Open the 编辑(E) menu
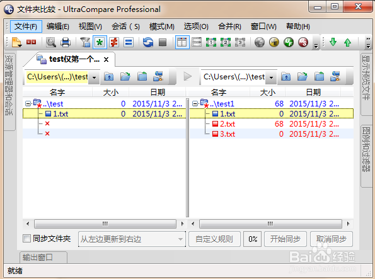This screenshot has height=279, width=375. point(58,26)
